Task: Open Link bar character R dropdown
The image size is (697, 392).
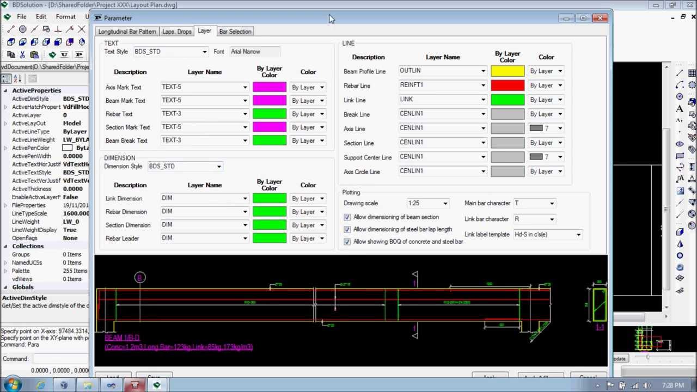Action: [552, 219]
